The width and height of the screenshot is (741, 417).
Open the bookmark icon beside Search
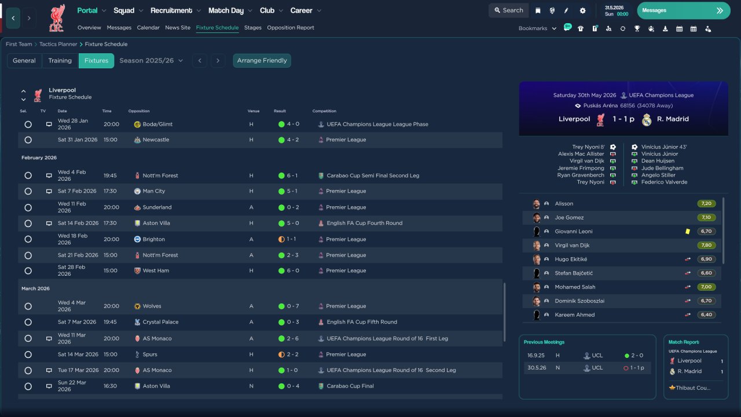coord(538,10)
